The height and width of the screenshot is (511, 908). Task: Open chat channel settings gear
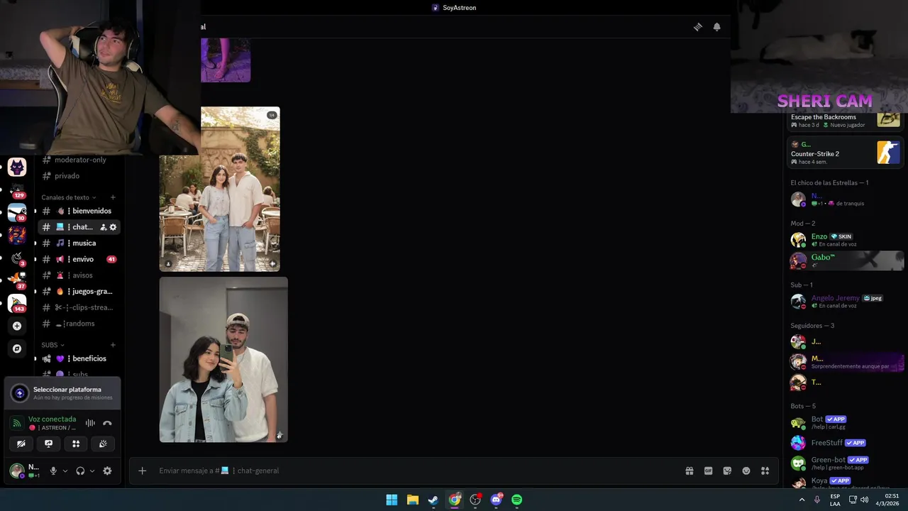[113, 227]
